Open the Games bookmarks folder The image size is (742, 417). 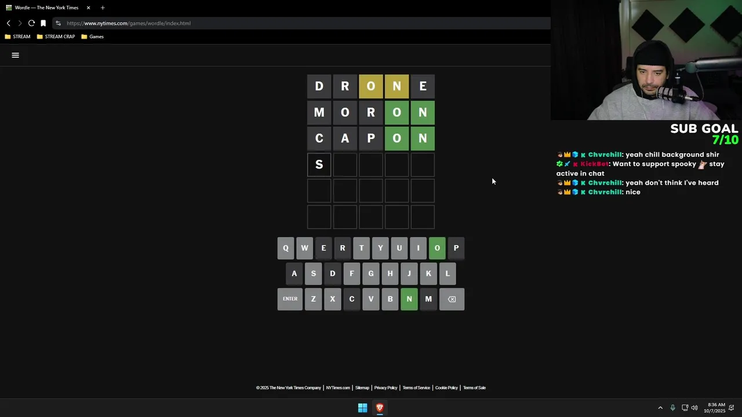click(93, 36)
